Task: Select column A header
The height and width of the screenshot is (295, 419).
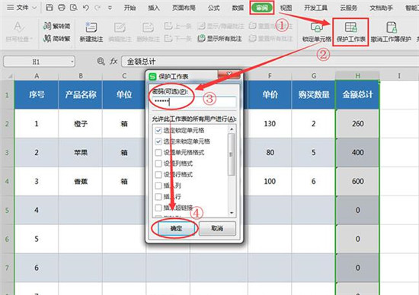Action: click(37, 76)
